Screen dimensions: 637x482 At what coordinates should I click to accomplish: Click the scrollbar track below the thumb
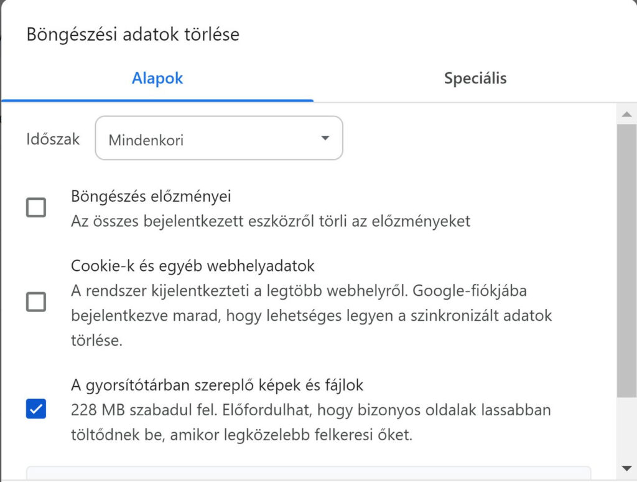pyautogui.click(x=626, y=430)
